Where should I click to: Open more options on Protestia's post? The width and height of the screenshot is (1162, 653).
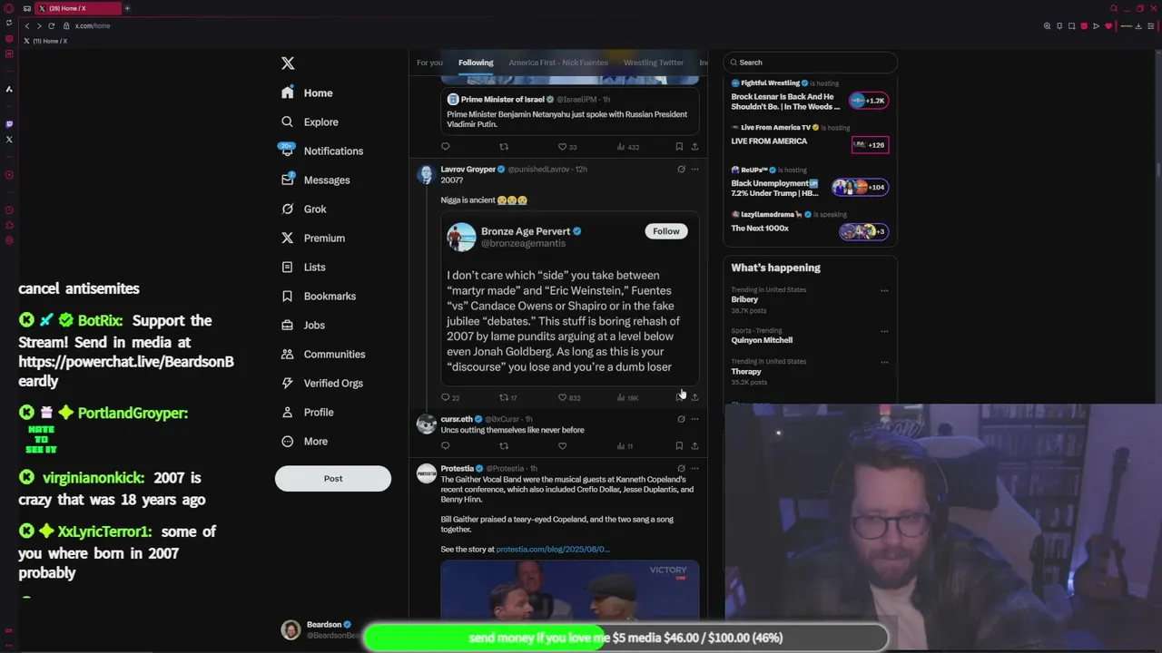(x=694, y=468)
